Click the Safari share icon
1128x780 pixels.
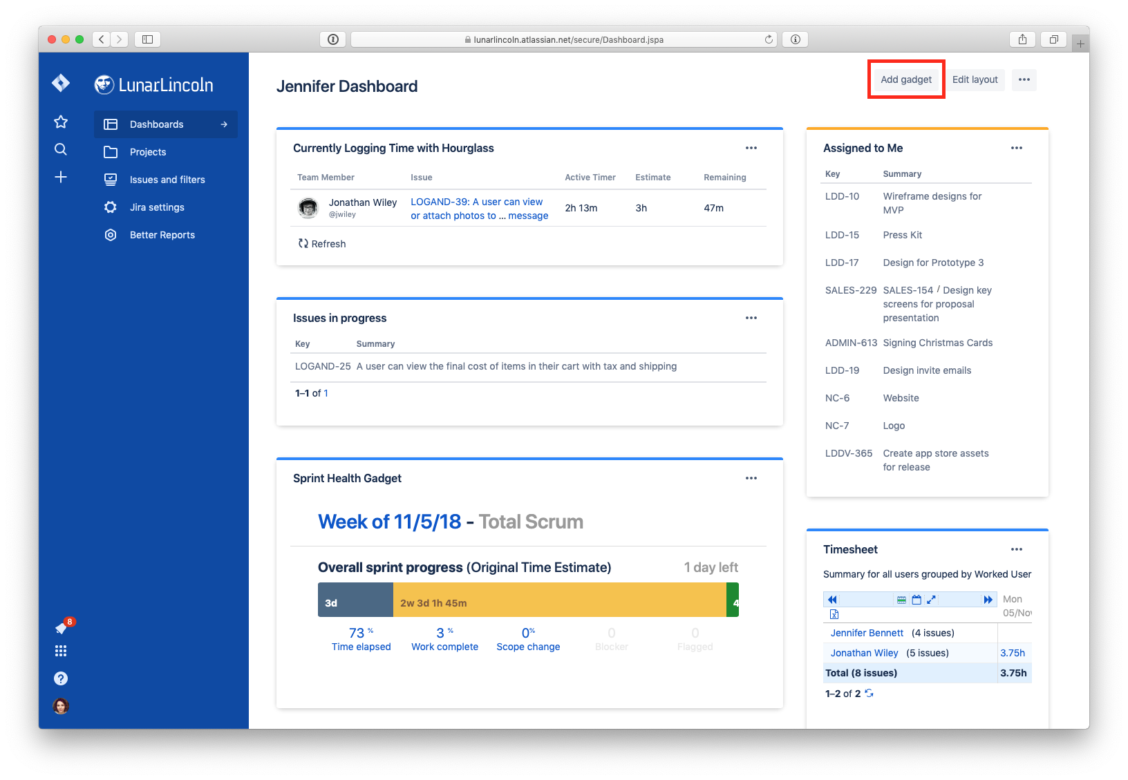pyautogui.click(x=1022, y=39)
